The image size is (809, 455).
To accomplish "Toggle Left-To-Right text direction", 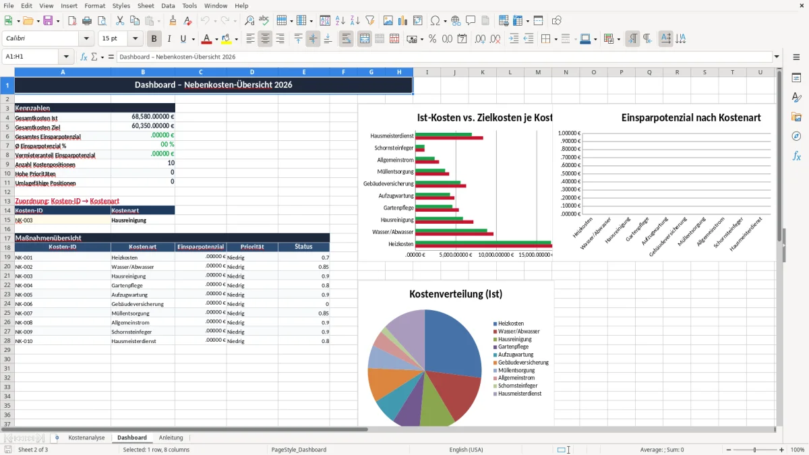I will [632, 39].
